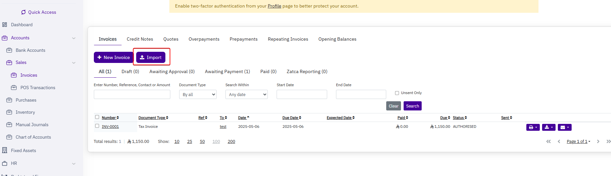This screenshot has height=176, width=611.
Task: Click the Quick Access refresh icon
Action: [x=24, y=12]
